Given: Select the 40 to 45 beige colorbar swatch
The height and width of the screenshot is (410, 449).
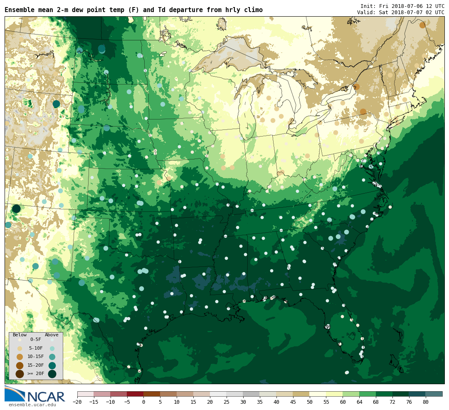Looking at the screenshot, I should tap(285, 394).
